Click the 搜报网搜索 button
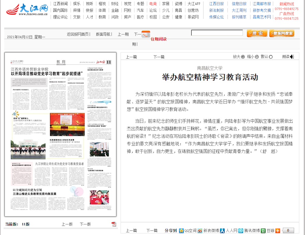The height and width of the screenshot is (235, 305). (282, 33)
